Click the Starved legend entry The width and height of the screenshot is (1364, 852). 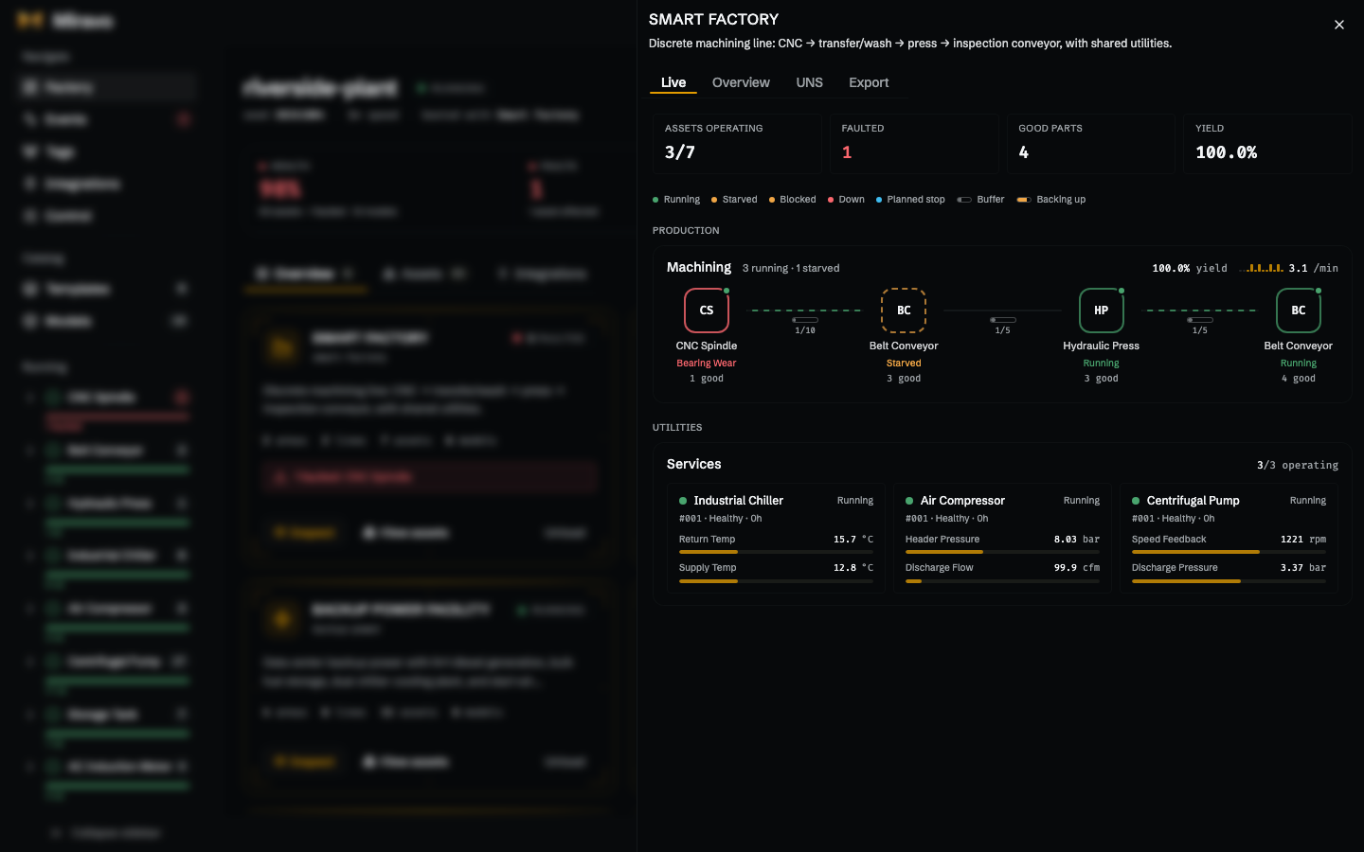734,200
